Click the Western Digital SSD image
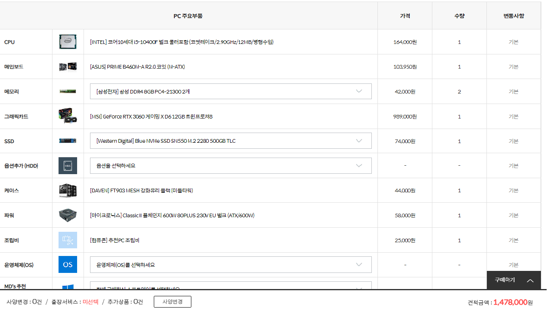Viewport: 547px width, 312px height. pos(68,141)
